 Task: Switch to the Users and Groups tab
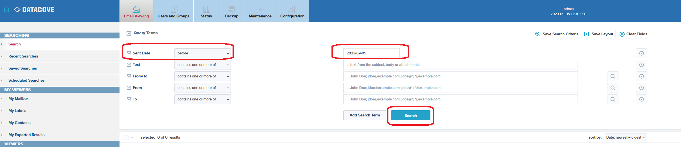(x=173, y=11)
